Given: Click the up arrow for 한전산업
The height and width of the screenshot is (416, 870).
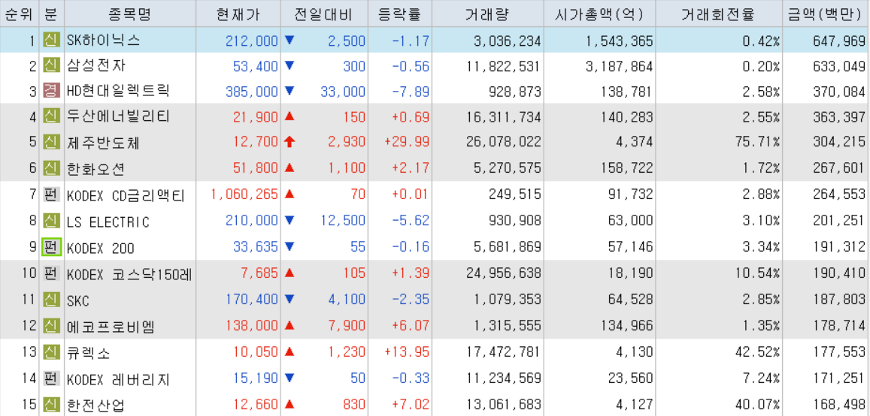Looking at the screenshot, I should pyautogui.click(x=289, y=405).
